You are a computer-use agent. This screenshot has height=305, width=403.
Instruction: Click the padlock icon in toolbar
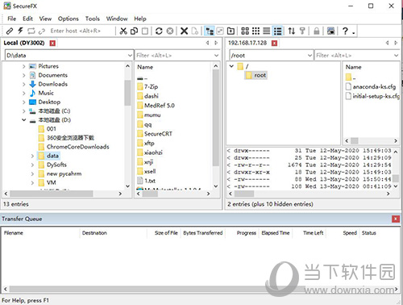pos(317,31)
